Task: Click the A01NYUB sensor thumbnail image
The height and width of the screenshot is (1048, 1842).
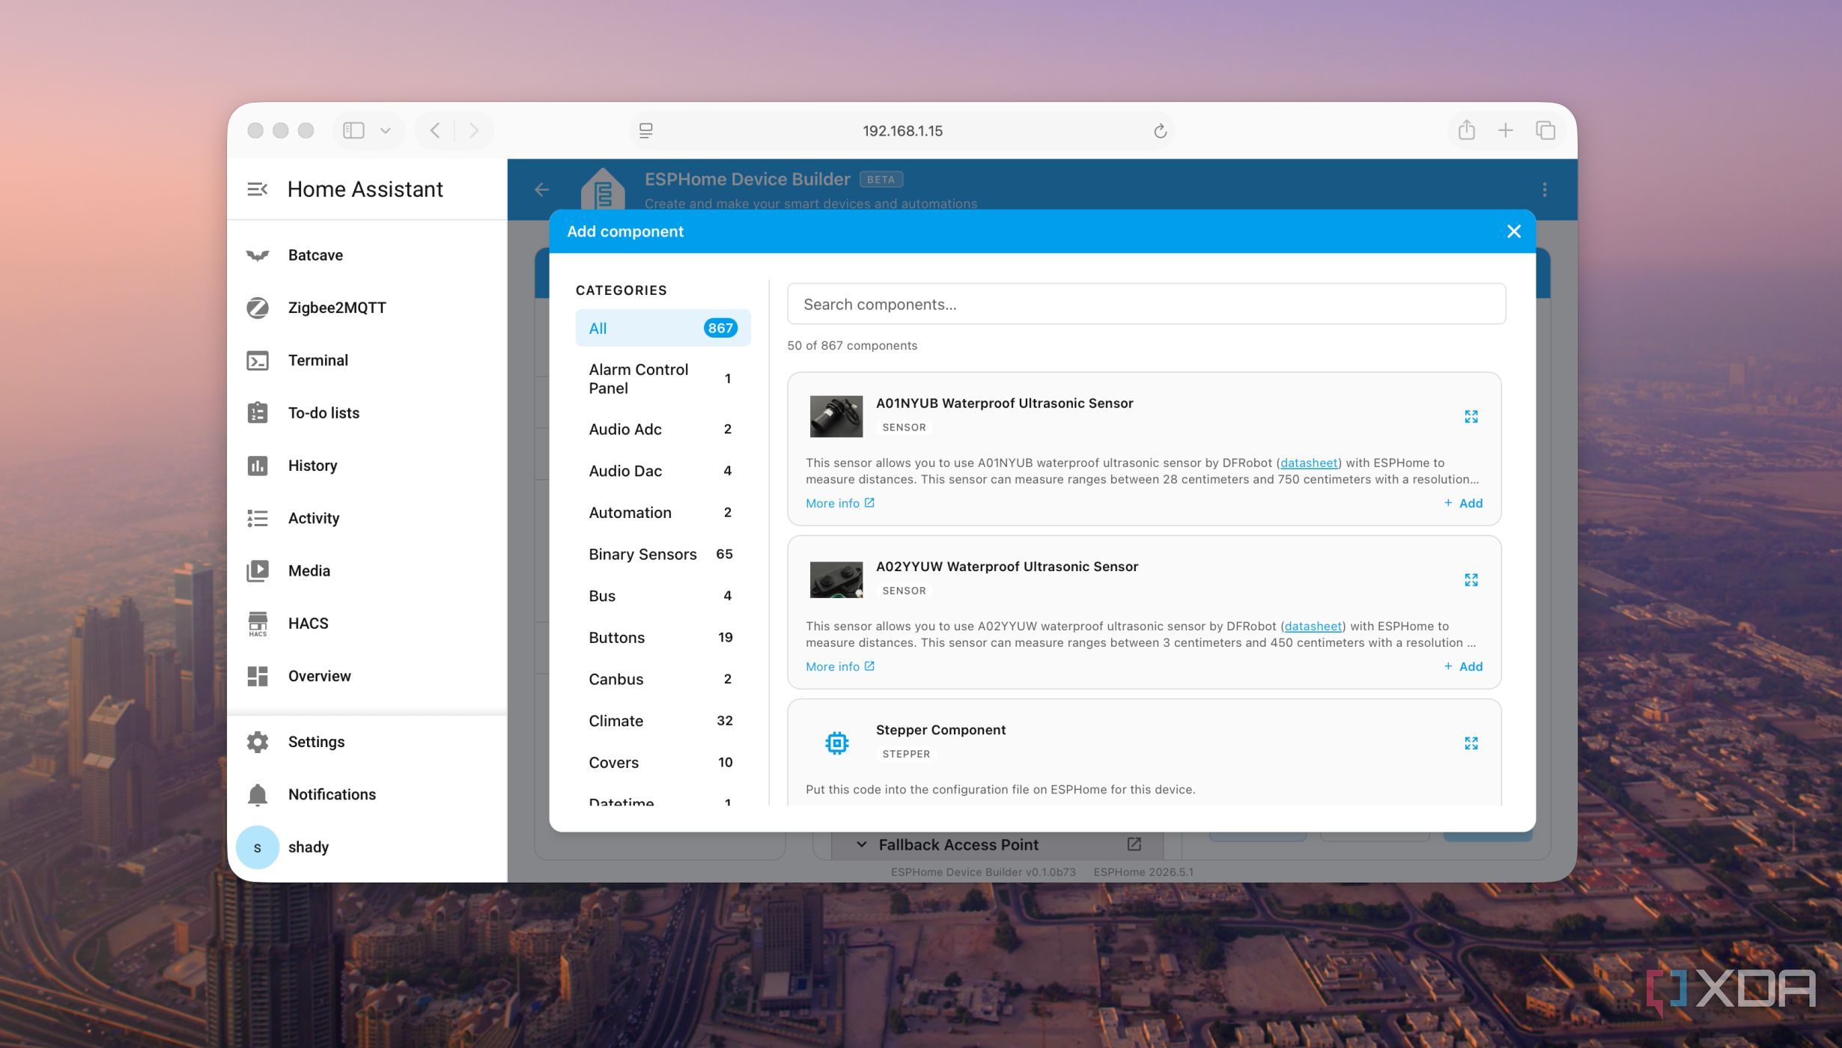Action: [x=836, y=416]
